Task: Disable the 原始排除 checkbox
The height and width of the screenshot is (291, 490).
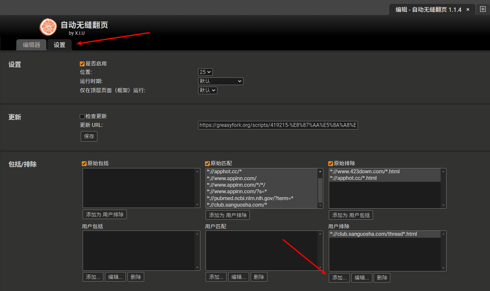Action: 330,163
